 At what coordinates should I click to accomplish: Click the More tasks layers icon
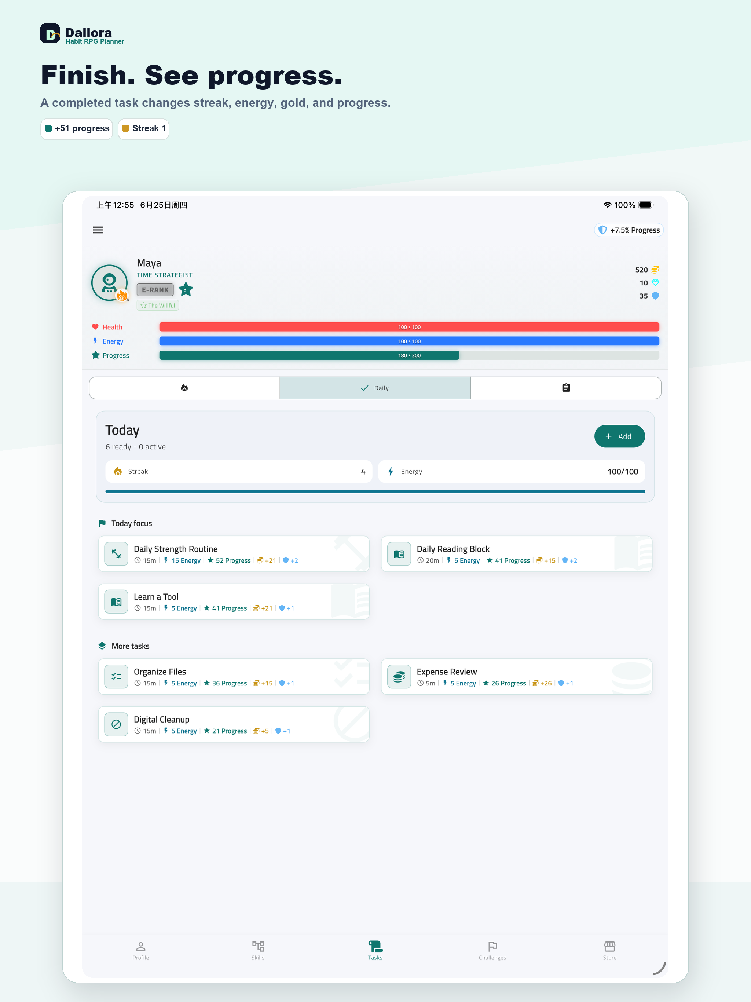coord(102,646)
